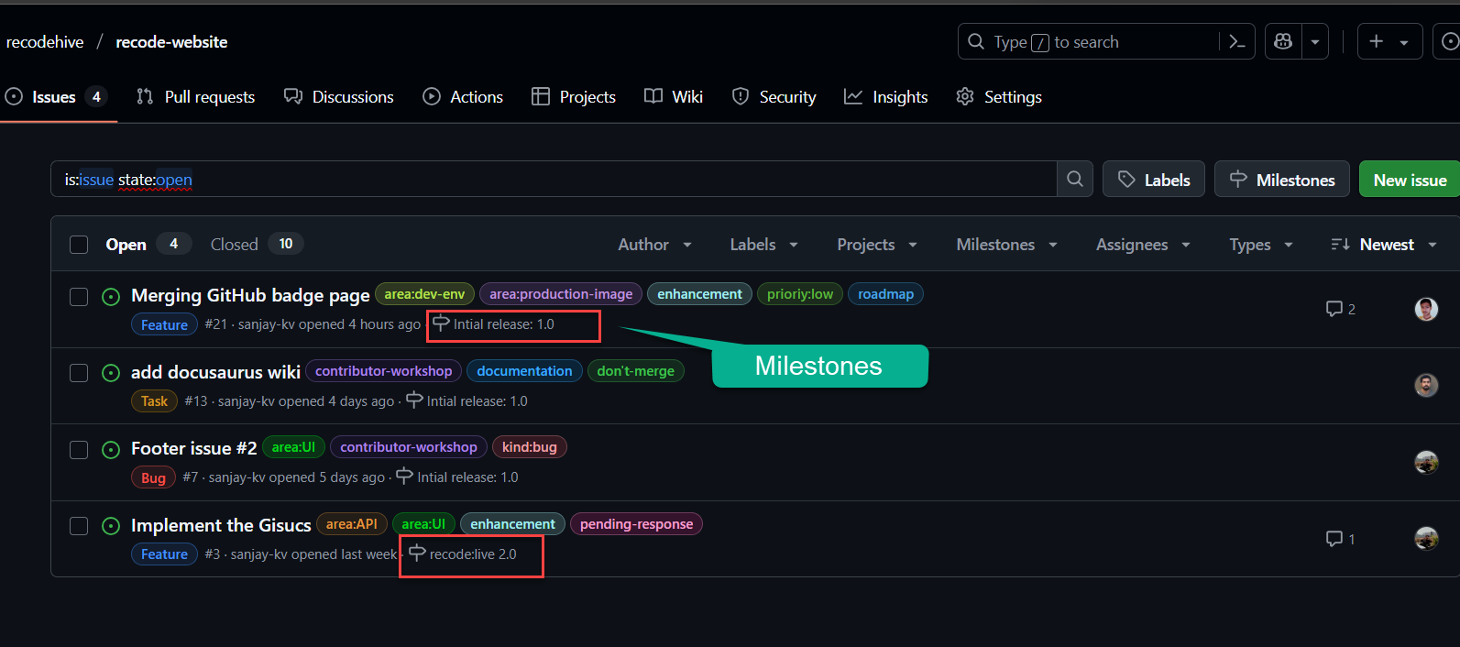
Task: Open issue titled Footer issue #2
Action: pyautogui.click(x=193, y=448)
